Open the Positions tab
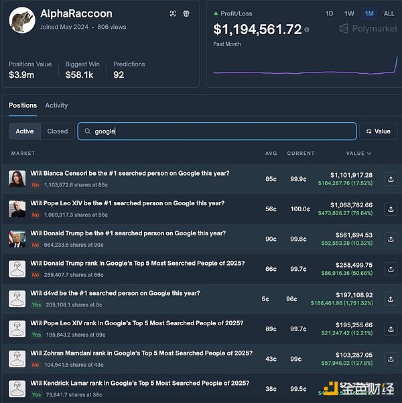The height and width of the screenshot is (403, 402). click(23, 105)
